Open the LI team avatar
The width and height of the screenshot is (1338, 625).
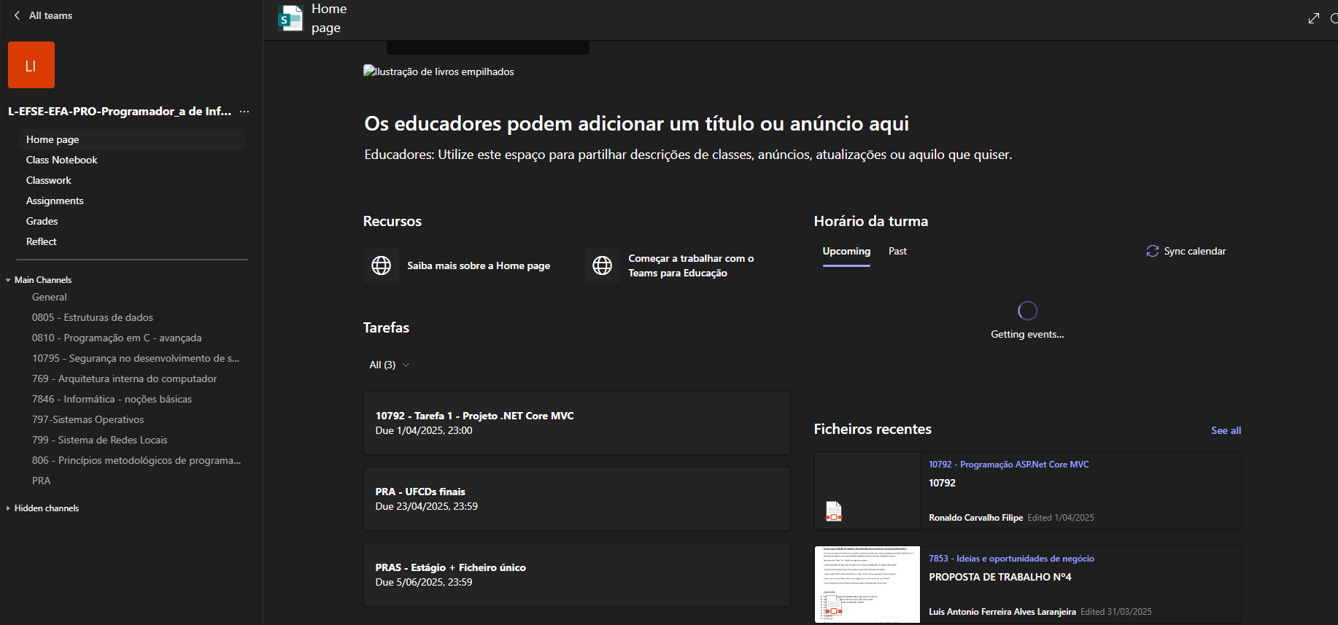point(31,65)
